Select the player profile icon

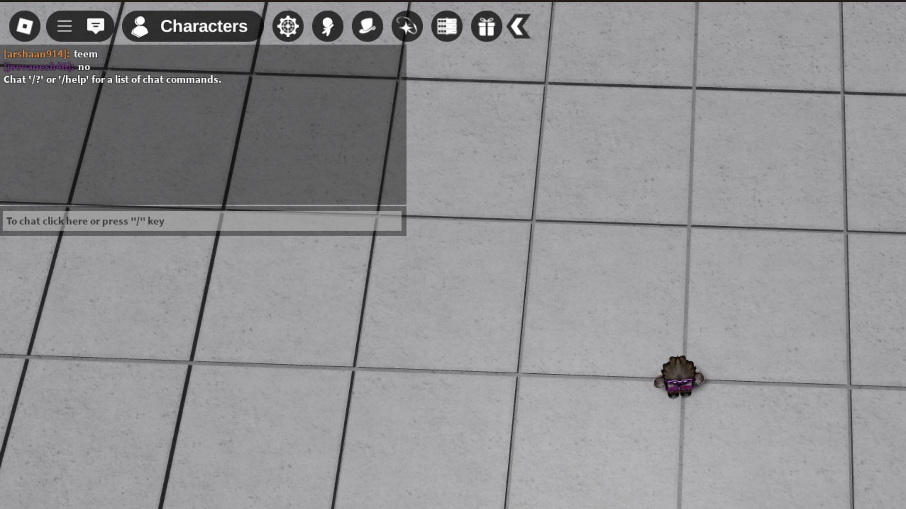139,26
